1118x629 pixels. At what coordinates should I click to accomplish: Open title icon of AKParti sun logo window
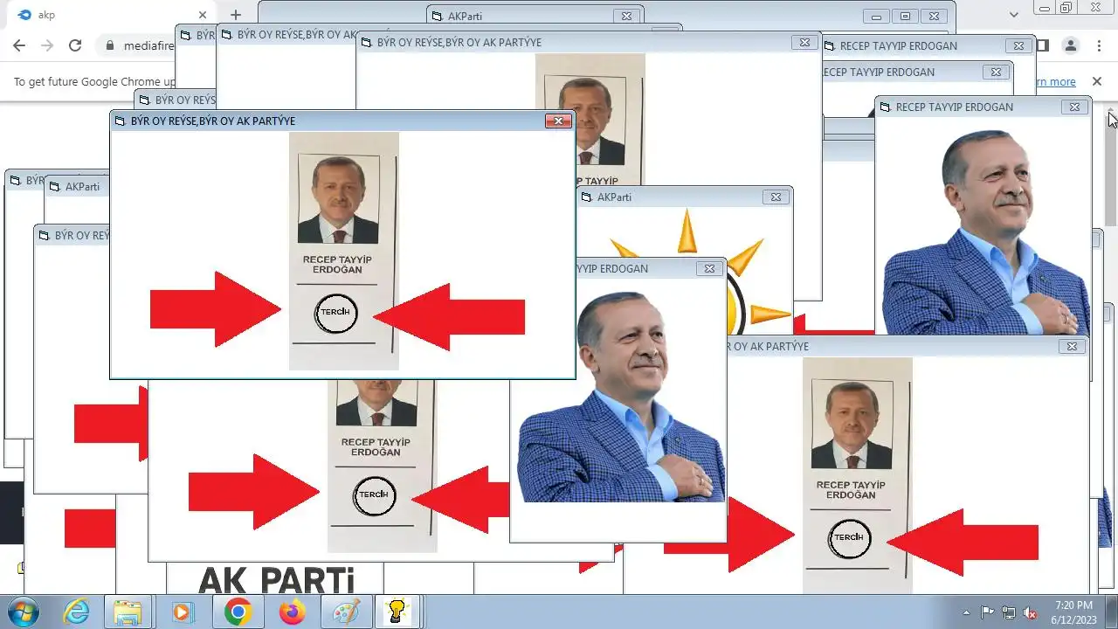587,197
